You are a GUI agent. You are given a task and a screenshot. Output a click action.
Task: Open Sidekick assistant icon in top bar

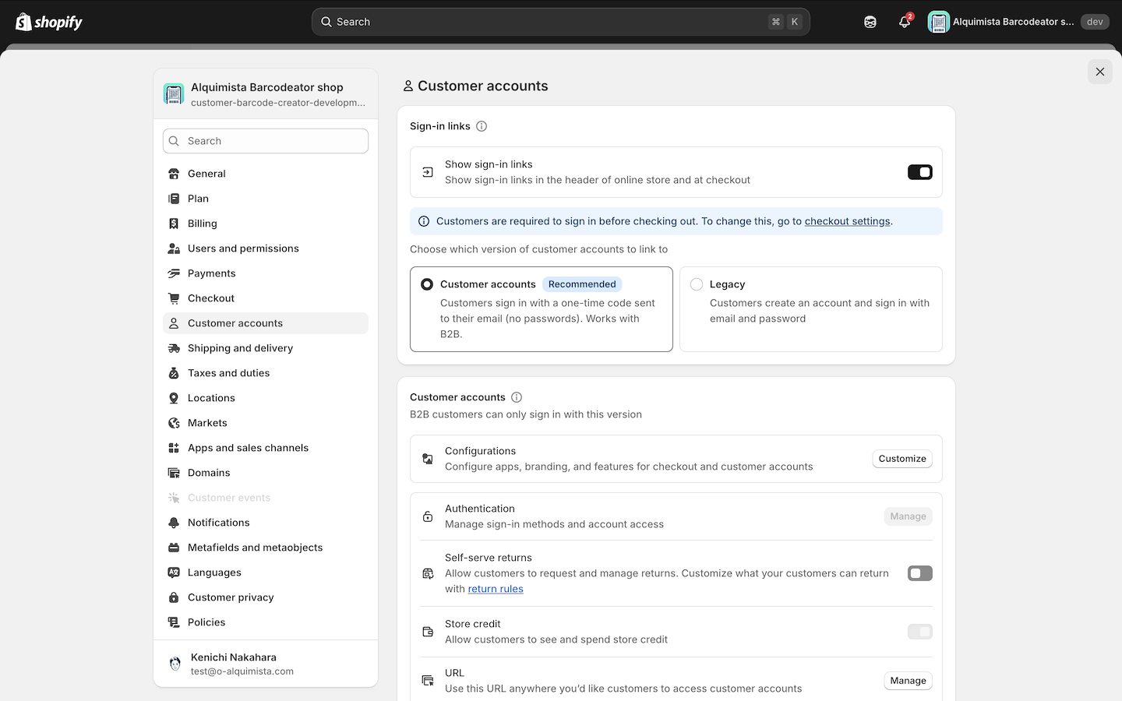(870, 22)
